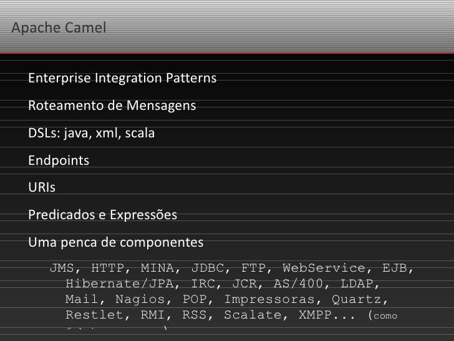454x341 pixels.
Task: Click the Quartz component name
Action: (356, 300)
